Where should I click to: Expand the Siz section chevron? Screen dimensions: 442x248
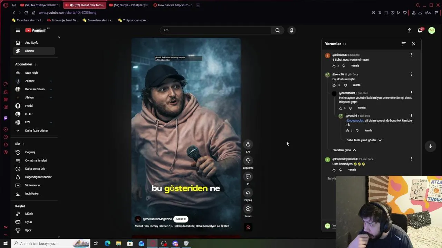pyautogui.click(x=23, y=144)
